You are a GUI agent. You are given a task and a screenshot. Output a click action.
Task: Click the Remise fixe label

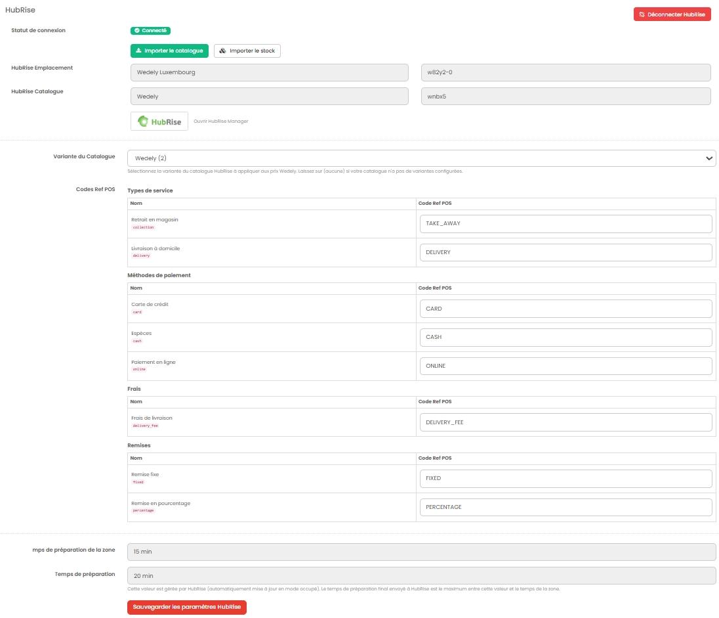[x=145, y=474]
